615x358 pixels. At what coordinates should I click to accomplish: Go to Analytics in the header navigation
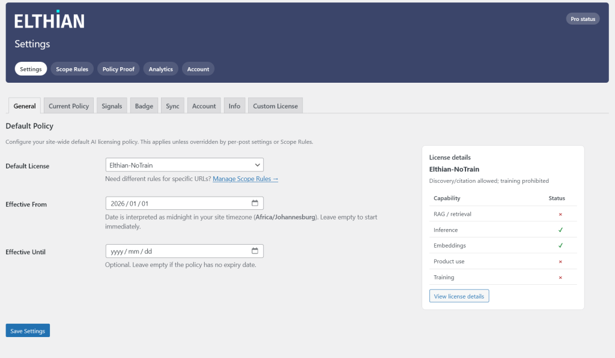point(160,69)
